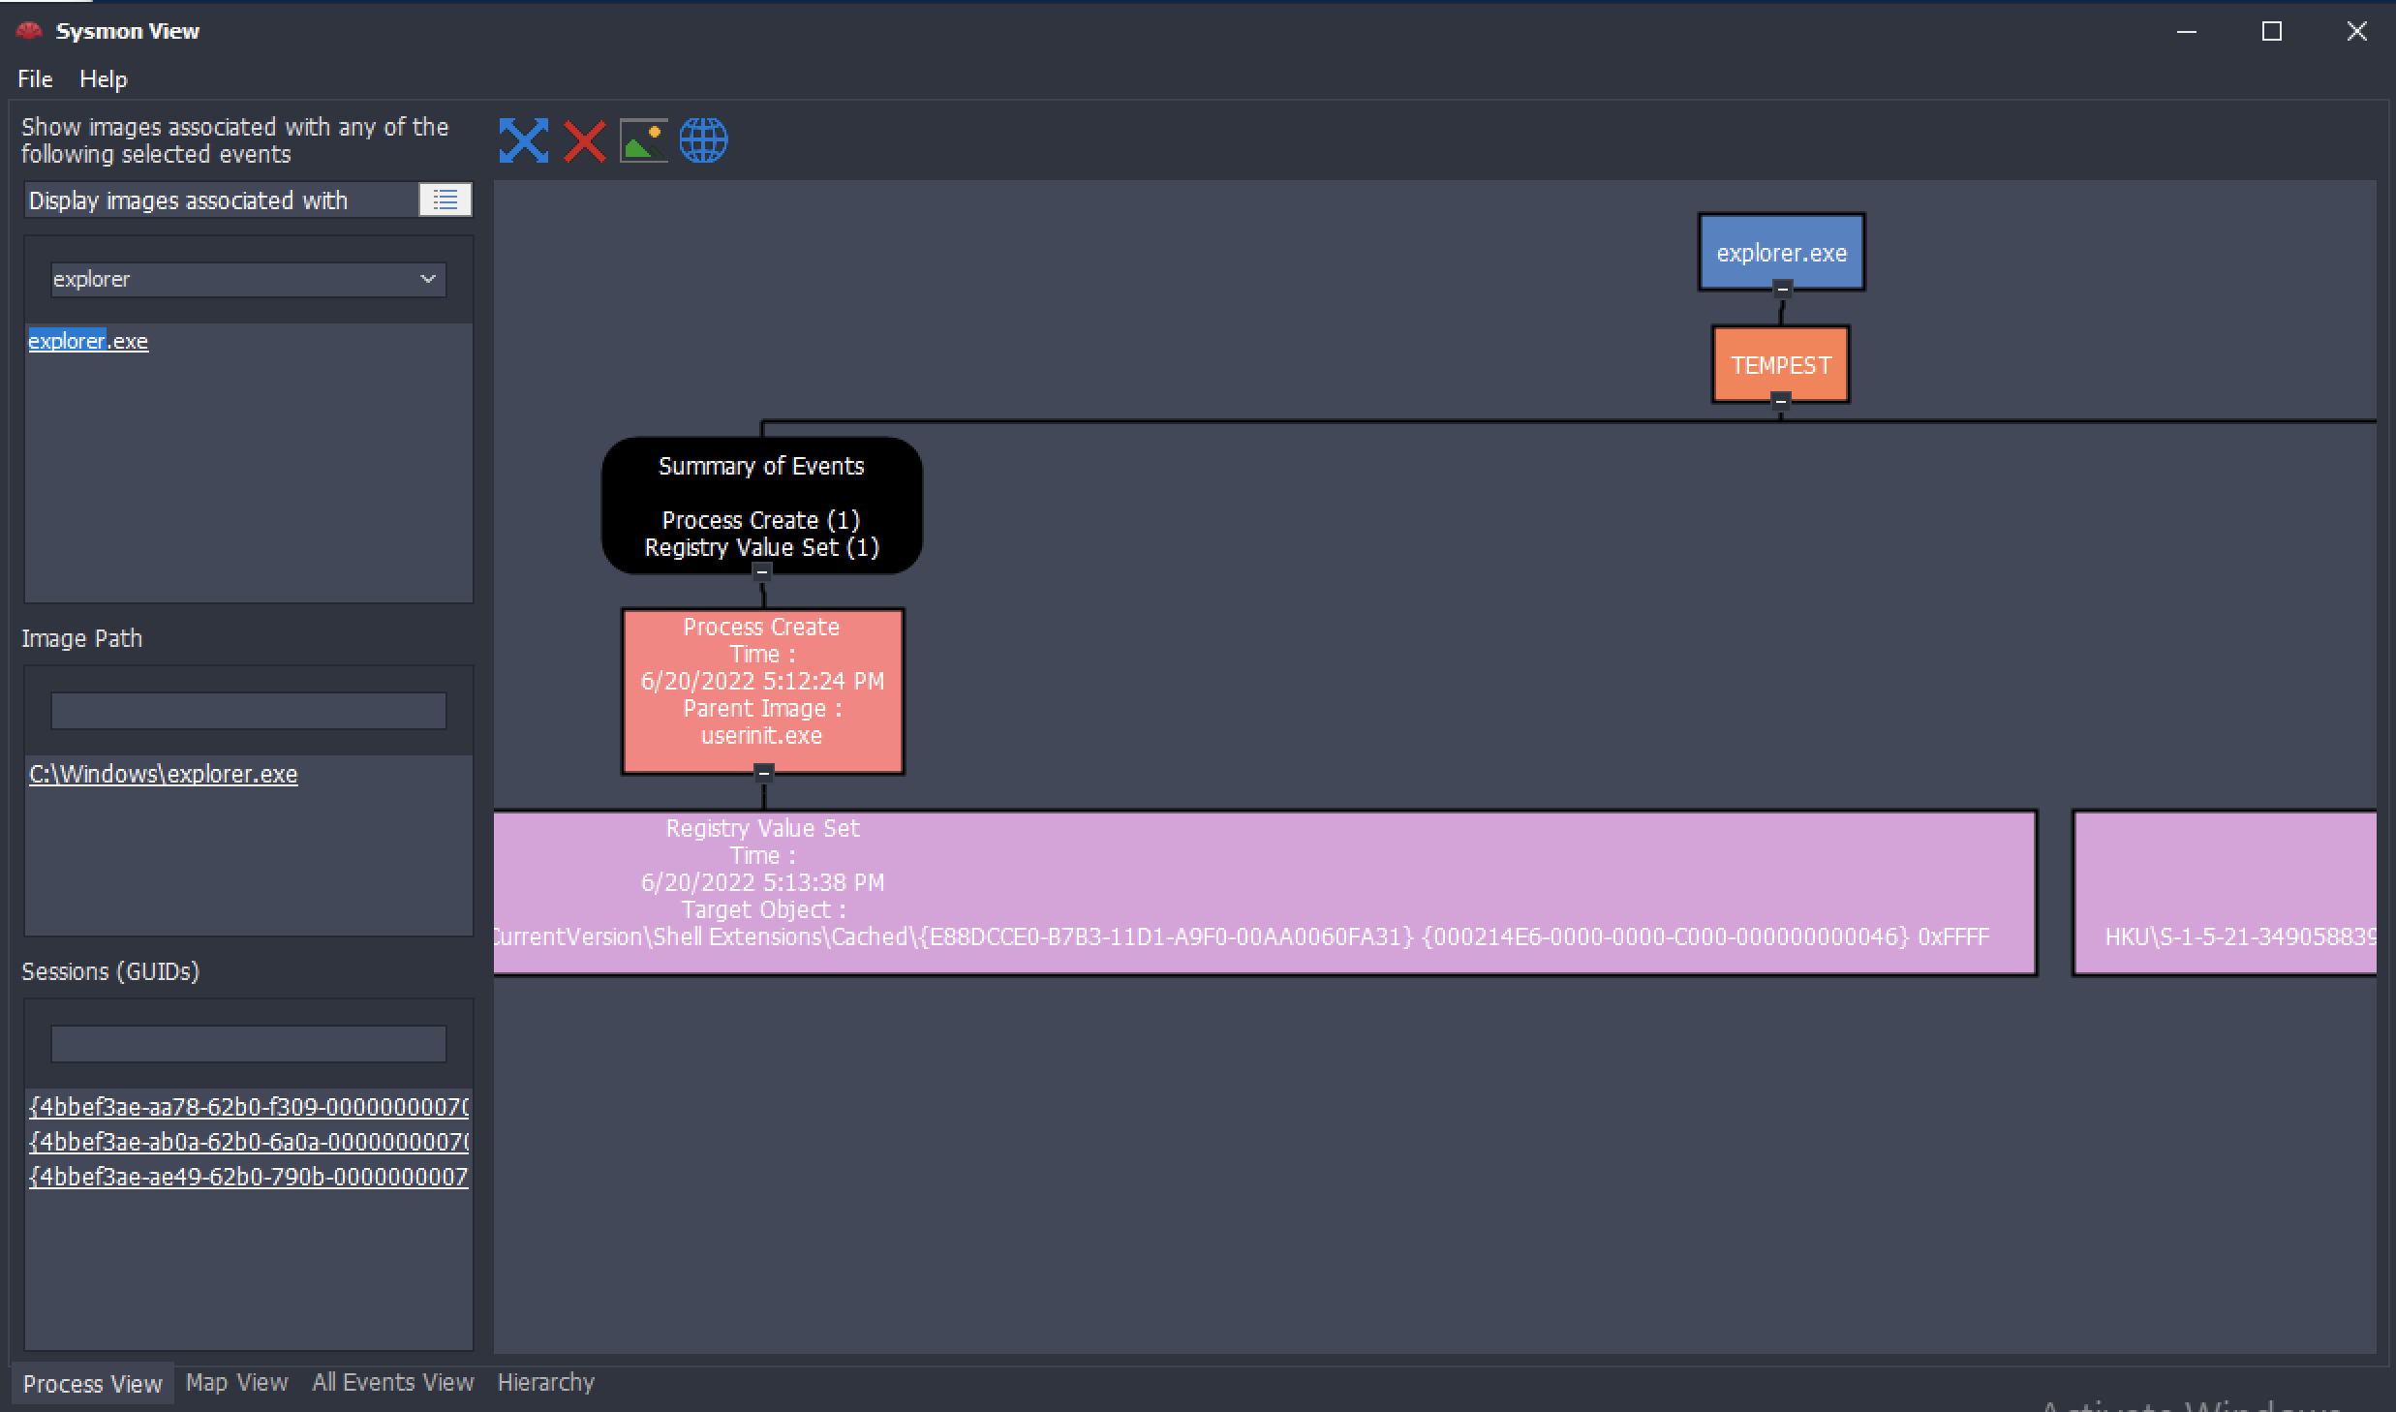Select the C:\Windows\explorer.exe path link
This screenshot has height=1412, width=2396.
click(163, 774)
